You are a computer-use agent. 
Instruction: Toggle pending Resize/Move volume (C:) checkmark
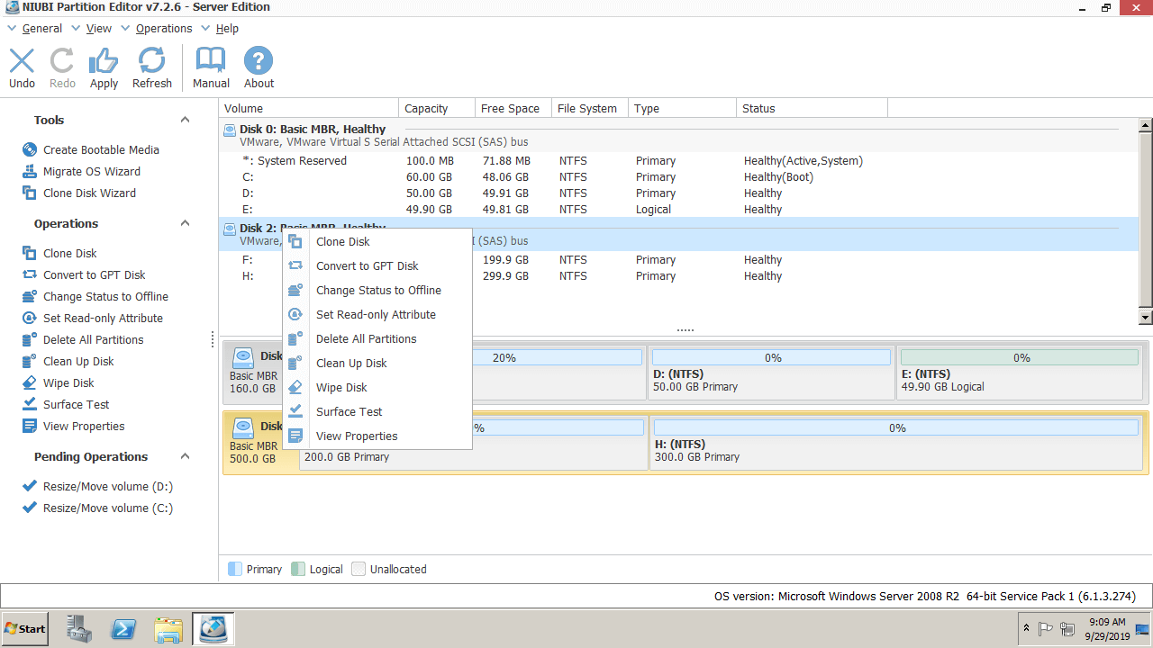pos(30,508)
